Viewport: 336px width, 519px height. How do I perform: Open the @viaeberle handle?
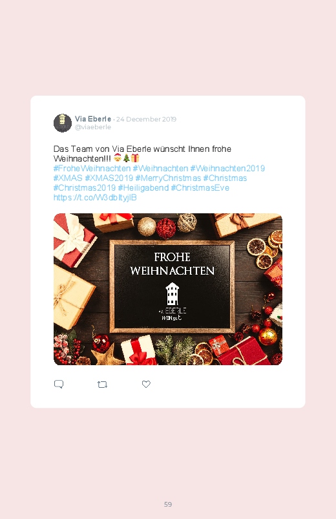[x=93, y=127]
